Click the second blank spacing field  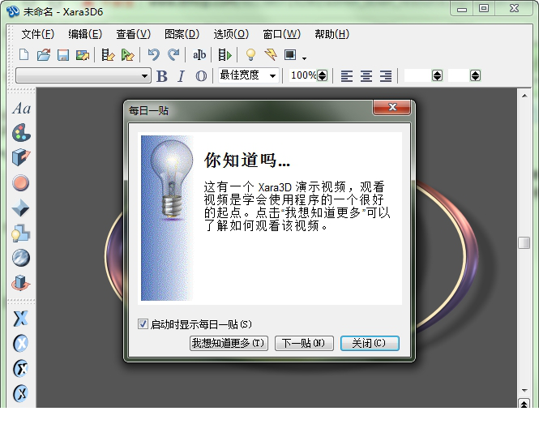pyautogui.click(x=459, y=75)
